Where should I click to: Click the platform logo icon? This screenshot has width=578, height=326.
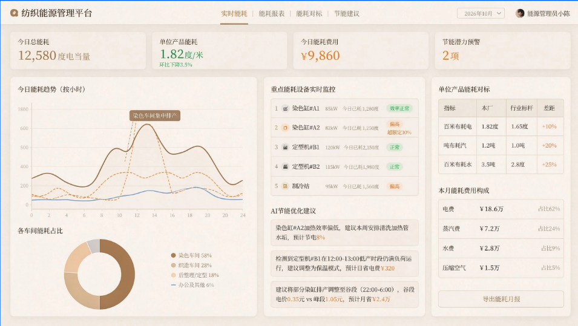coord(14,13)
